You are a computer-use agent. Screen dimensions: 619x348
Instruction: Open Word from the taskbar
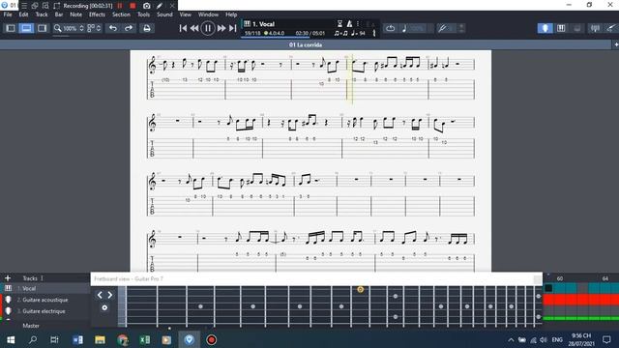[77, 339]
